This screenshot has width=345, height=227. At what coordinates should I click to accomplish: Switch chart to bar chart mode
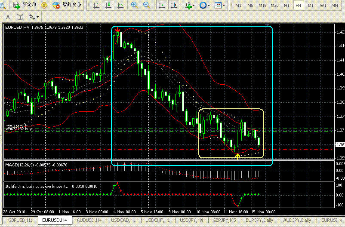point(96,5)
